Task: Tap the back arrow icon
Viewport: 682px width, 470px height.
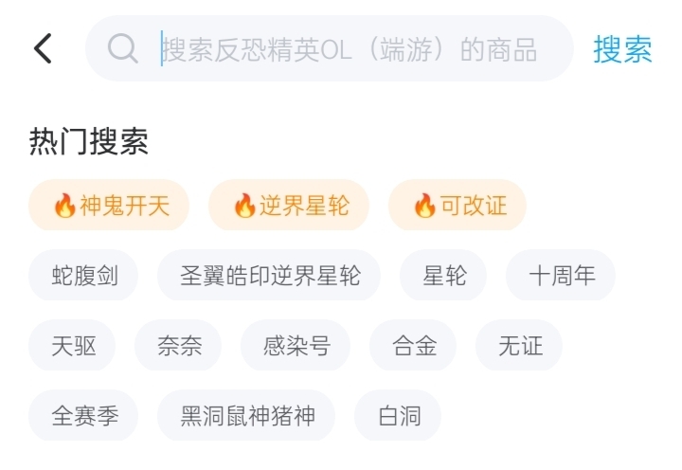Action: (x=43, y=48)
